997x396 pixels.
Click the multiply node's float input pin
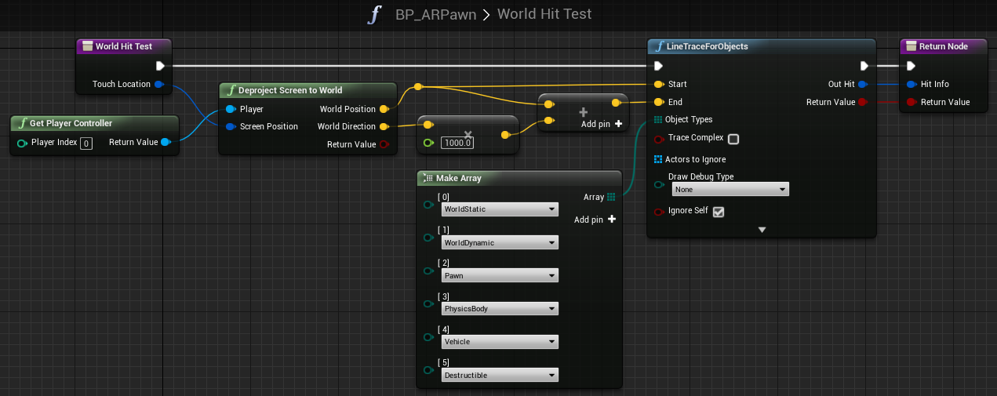click(428, 143)
